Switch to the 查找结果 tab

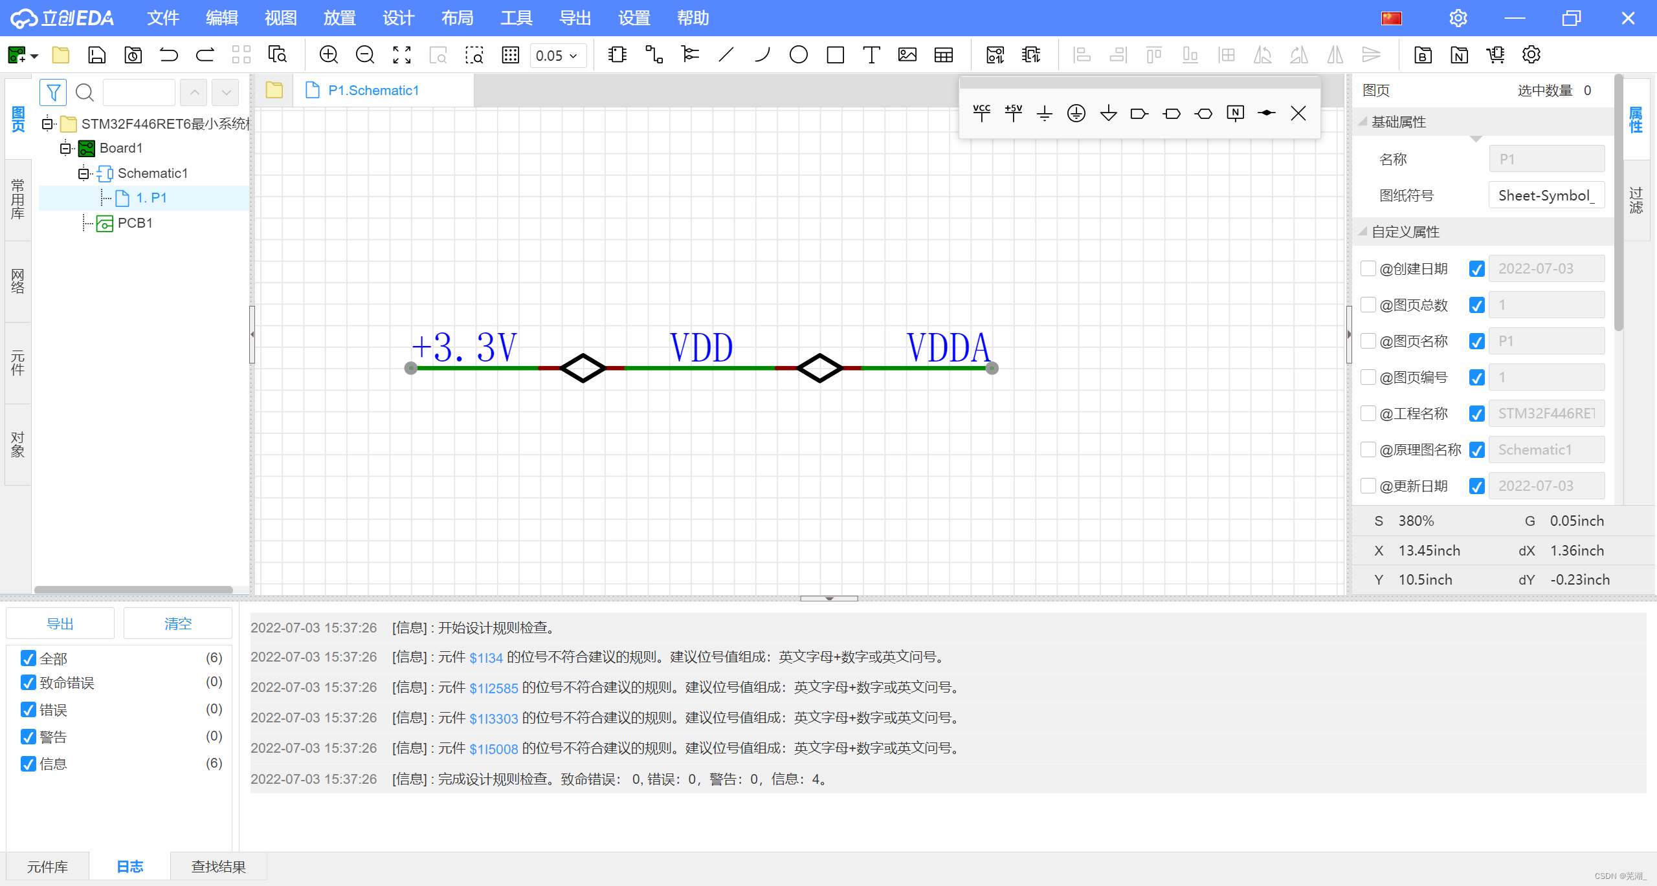[218, 867]
